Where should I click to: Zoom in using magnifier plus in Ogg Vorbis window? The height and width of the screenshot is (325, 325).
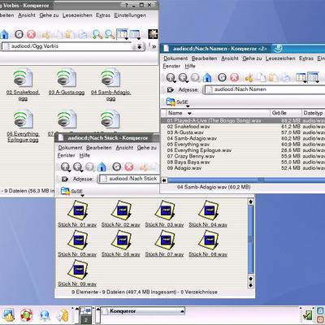click(97, 34)
